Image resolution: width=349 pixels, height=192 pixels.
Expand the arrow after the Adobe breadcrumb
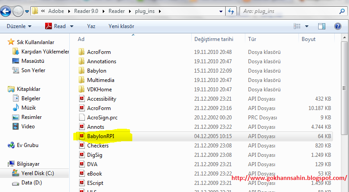(69, 11)
